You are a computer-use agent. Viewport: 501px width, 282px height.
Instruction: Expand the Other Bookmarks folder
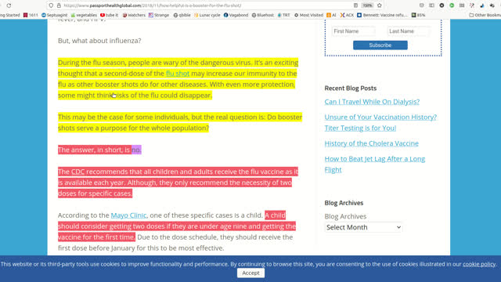pyautogui.click(x=485, y=15)
